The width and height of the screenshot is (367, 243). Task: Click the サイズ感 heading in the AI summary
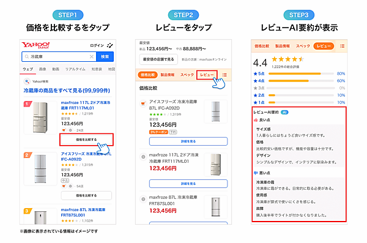tap(263, 129)
